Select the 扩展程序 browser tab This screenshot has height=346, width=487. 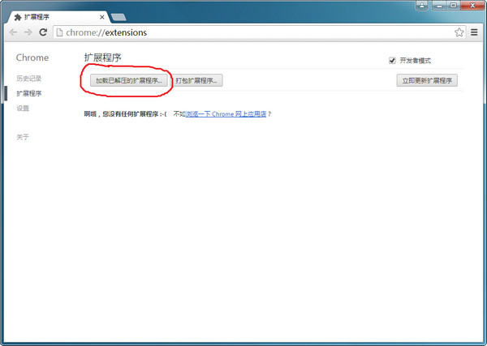pos(58,17)
